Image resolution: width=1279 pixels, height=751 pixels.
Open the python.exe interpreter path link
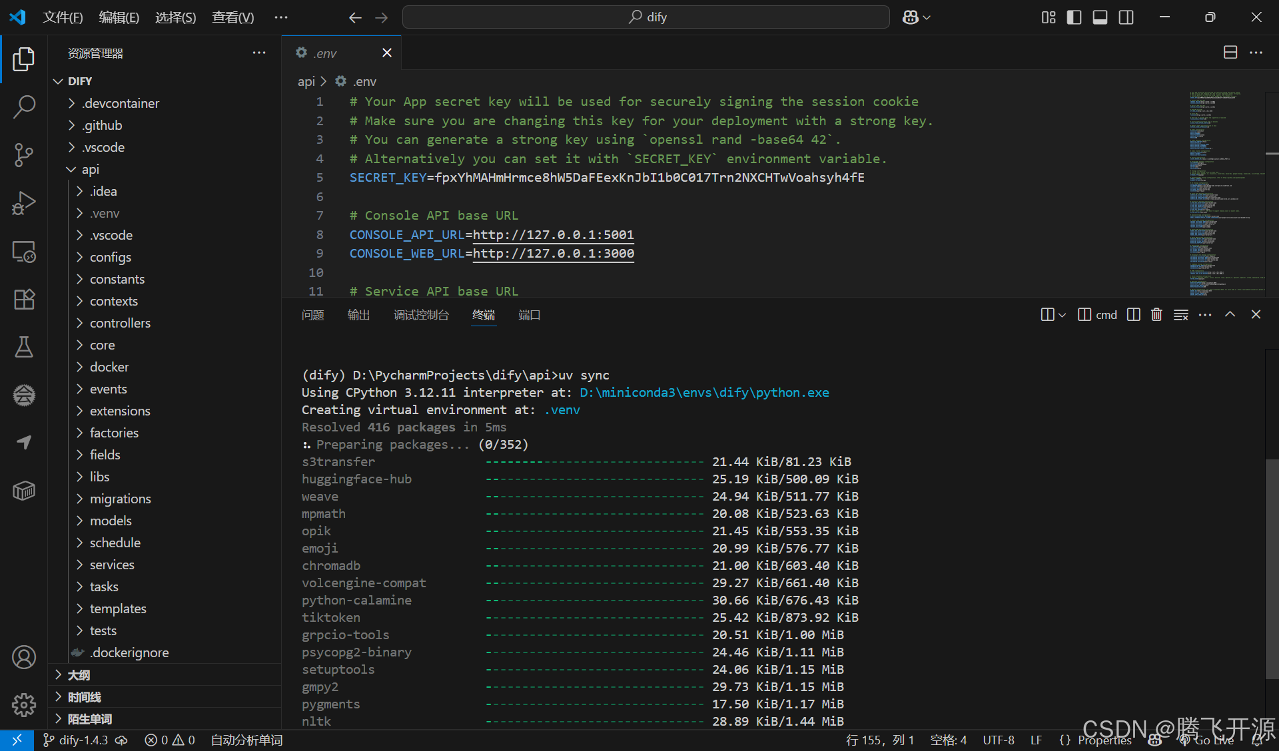click(x=704, y=392)
